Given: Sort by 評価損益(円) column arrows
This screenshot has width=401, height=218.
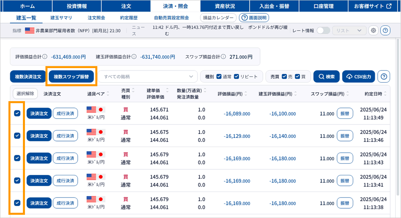Looking at the screenshot, I should coord(246,94).
